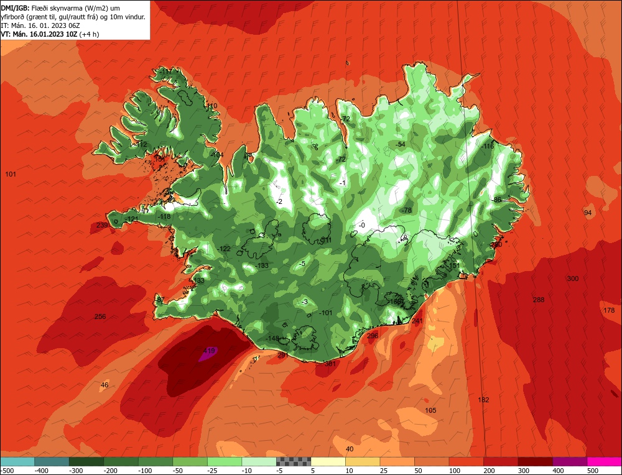622x475 pixels.
Task: Select the 301 value on the south coast
Action: pyautogui.click(x=330, y=364)
